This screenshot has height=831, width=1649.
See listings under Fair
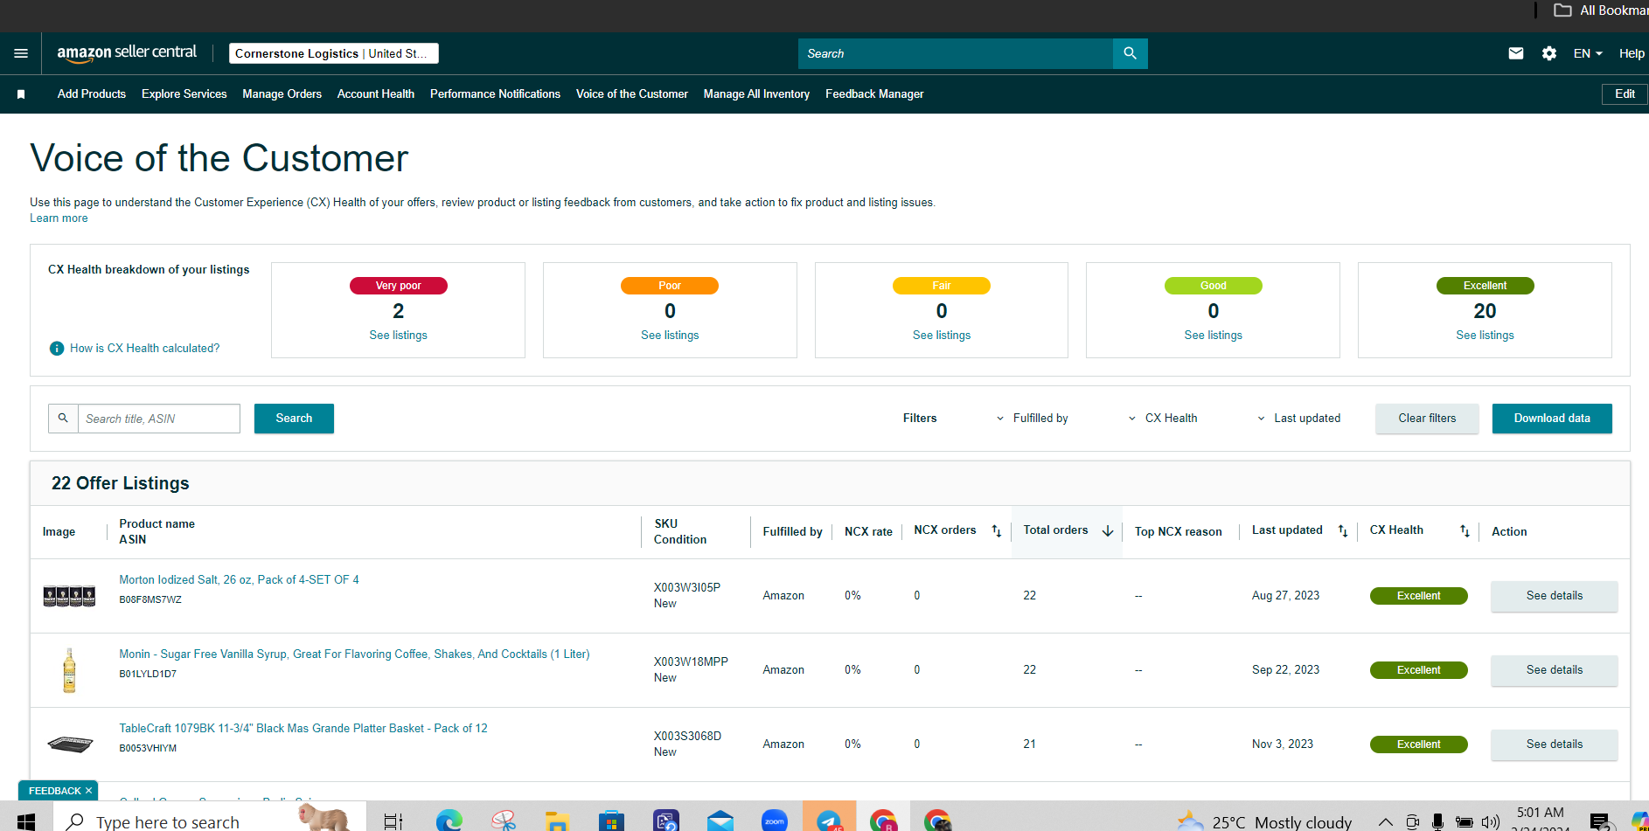click(x=942, y=336)
